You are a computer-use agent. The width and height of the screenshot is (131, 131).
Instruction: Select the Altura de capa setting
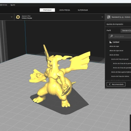pyautogui.click(x=114, y=46)
